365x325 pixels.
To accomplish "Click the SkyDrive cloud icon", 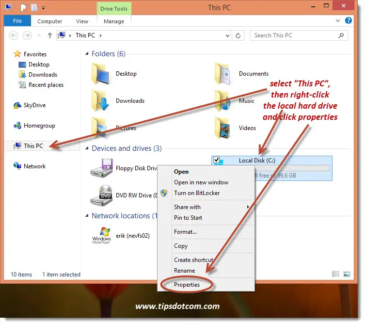I will [17, 105].
